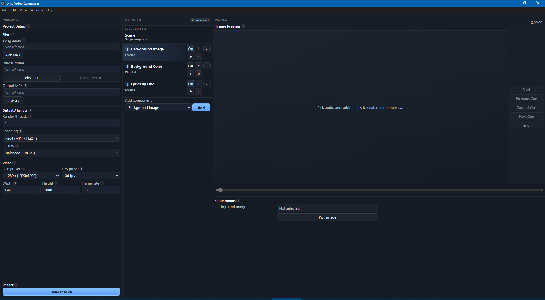The width and height of the screenshot is (545, 300).
Task: Open the File menu
Action: 4,10
